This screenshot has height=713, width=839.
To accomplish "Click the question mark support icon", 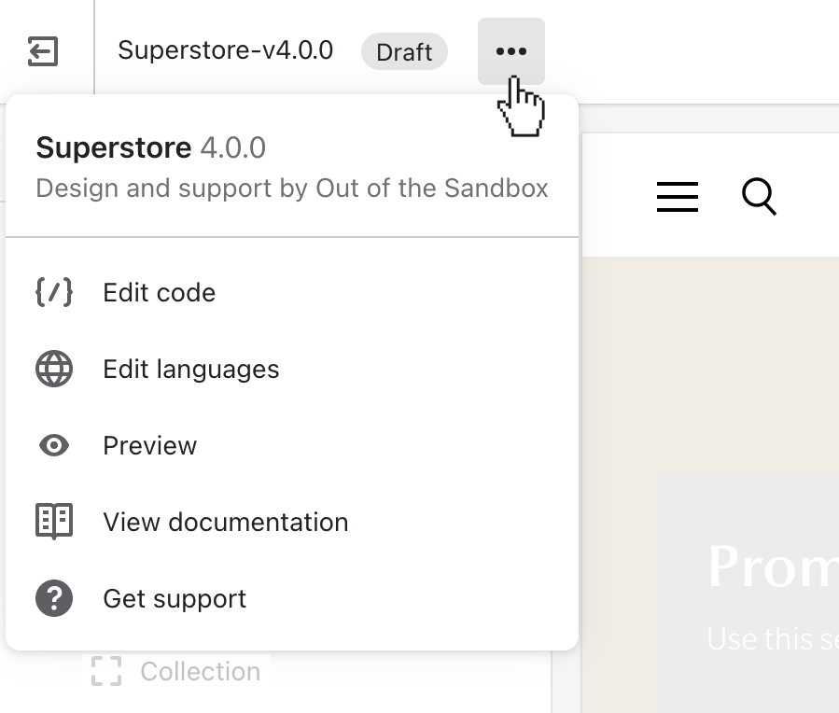I will [x=54, y=598].
